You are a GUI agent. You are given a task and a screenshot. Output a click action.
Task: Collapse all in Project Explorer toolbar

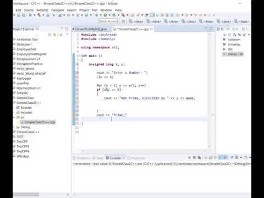point(50,35)
